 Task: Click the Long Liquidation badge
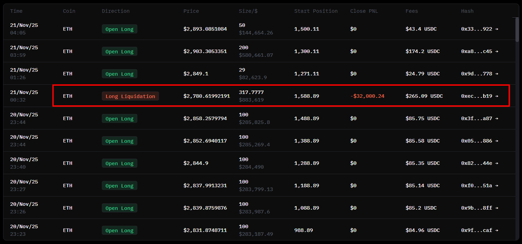[130, 96]
